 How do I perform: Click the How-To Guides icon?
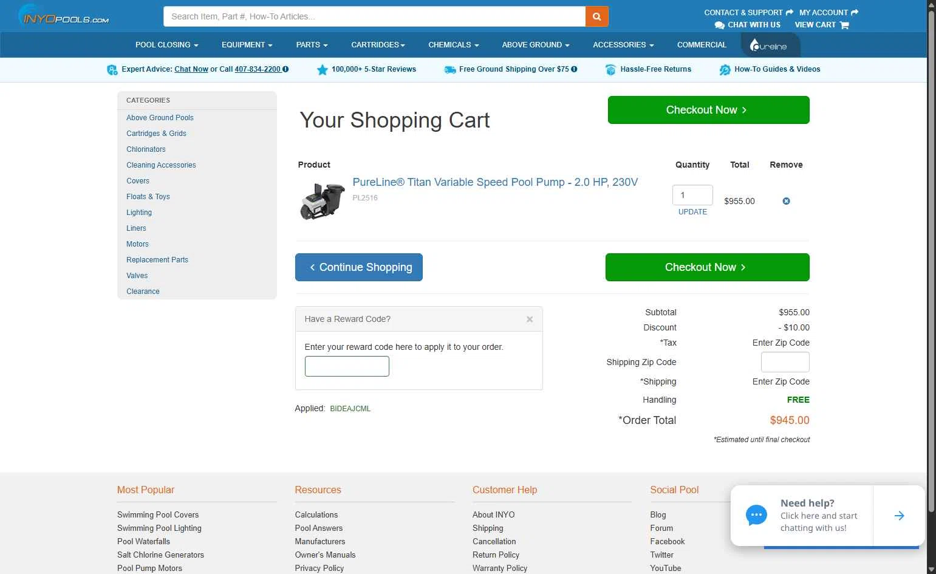tap(725, 70)
